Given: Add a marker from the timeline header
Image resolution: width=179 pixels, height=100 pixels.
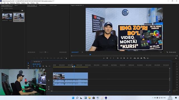Looking at the screenshot, I should pyautogui.click(x=43, y=66).
